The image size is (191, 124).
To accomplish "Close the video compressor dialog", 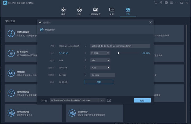I will 150,22.
